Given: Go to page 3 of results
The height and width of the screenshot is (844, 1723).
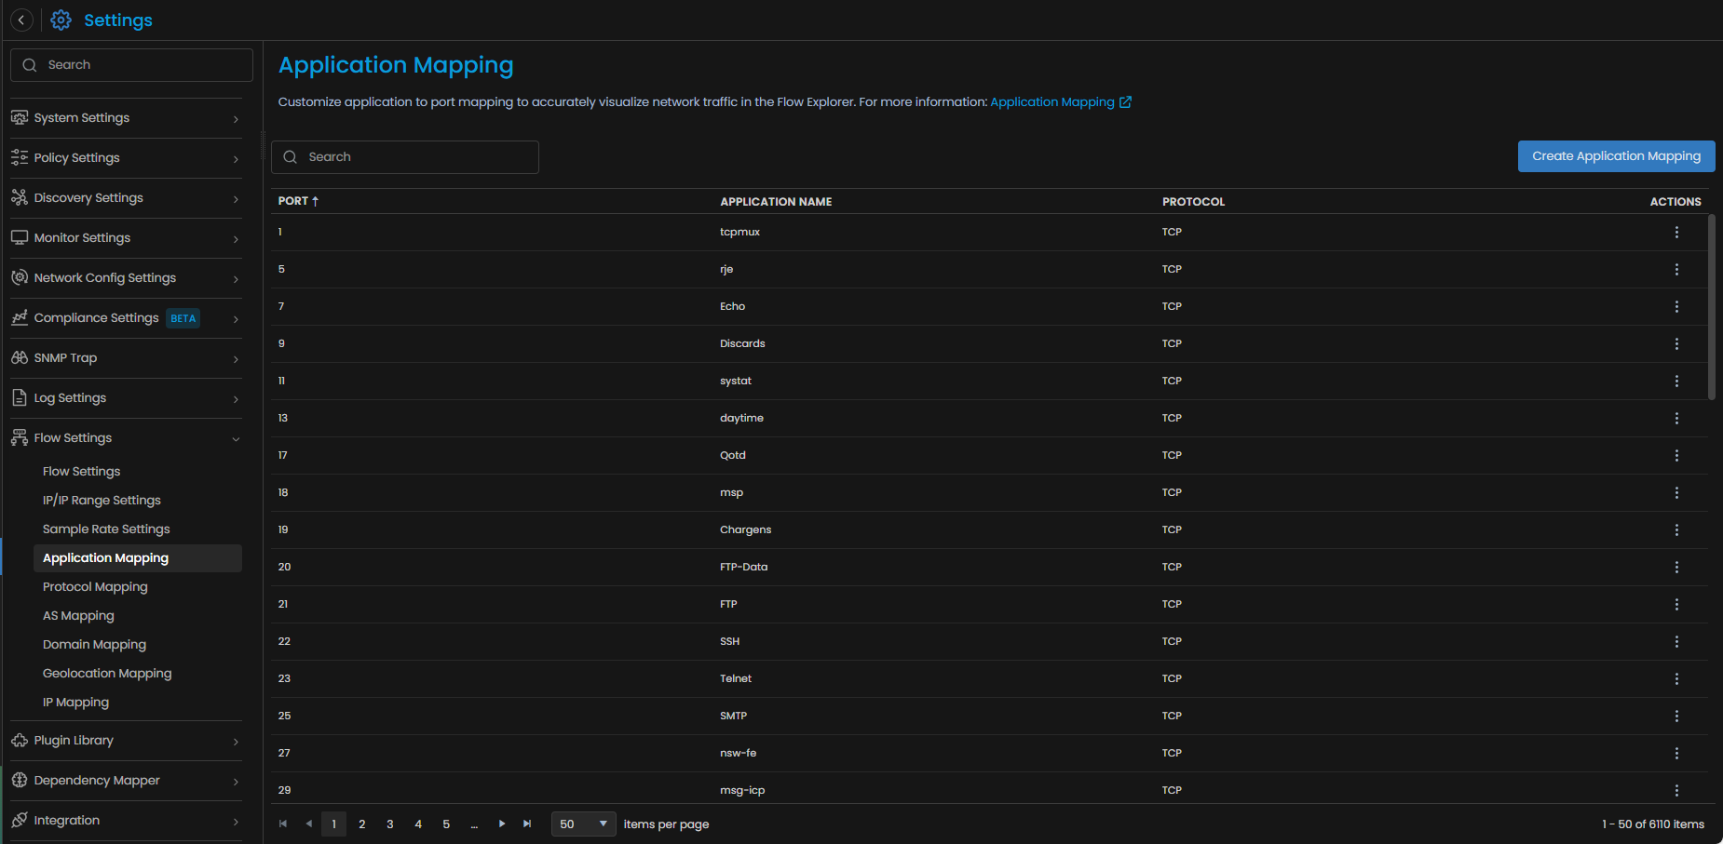Looking at the screenshot, I should point(390,824).
